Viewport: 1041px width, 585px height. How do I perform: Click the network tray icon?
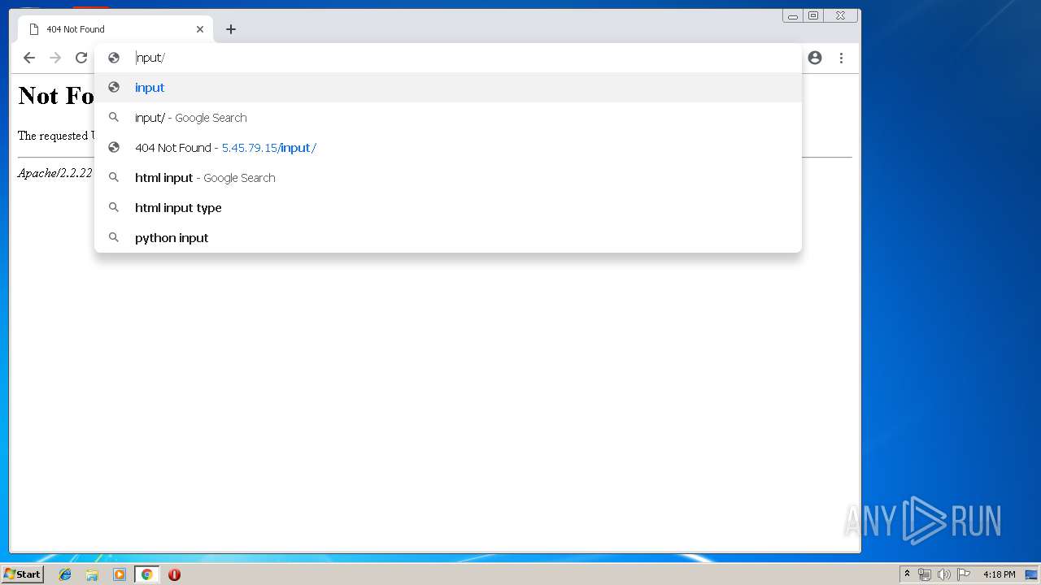(x=925, y=574)
